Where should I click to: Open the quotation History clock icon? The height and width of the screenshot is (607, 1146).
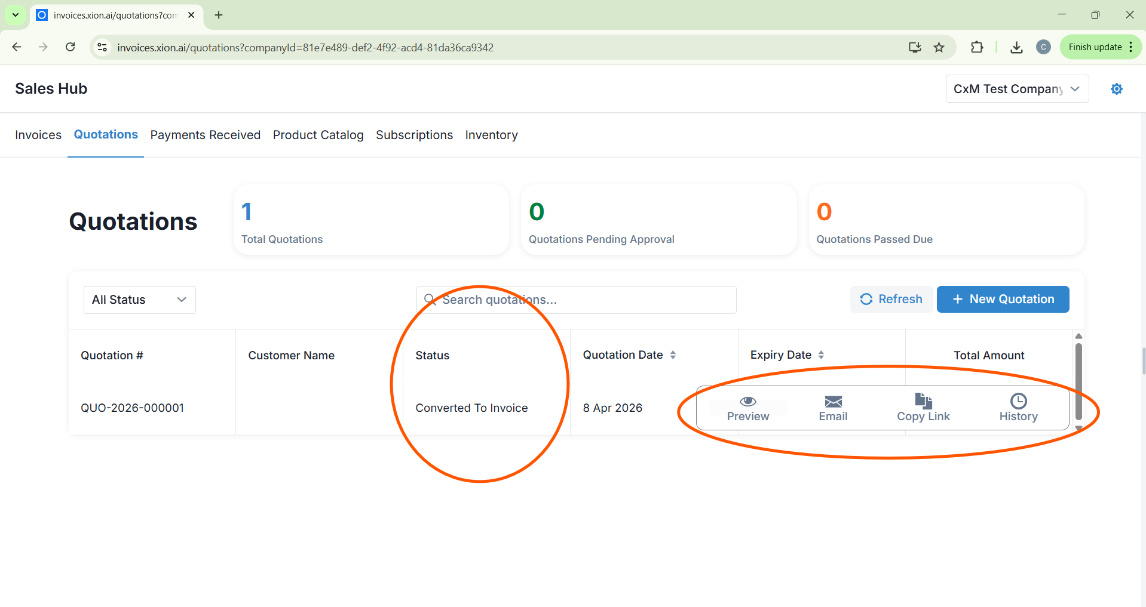click(1018, 400)
